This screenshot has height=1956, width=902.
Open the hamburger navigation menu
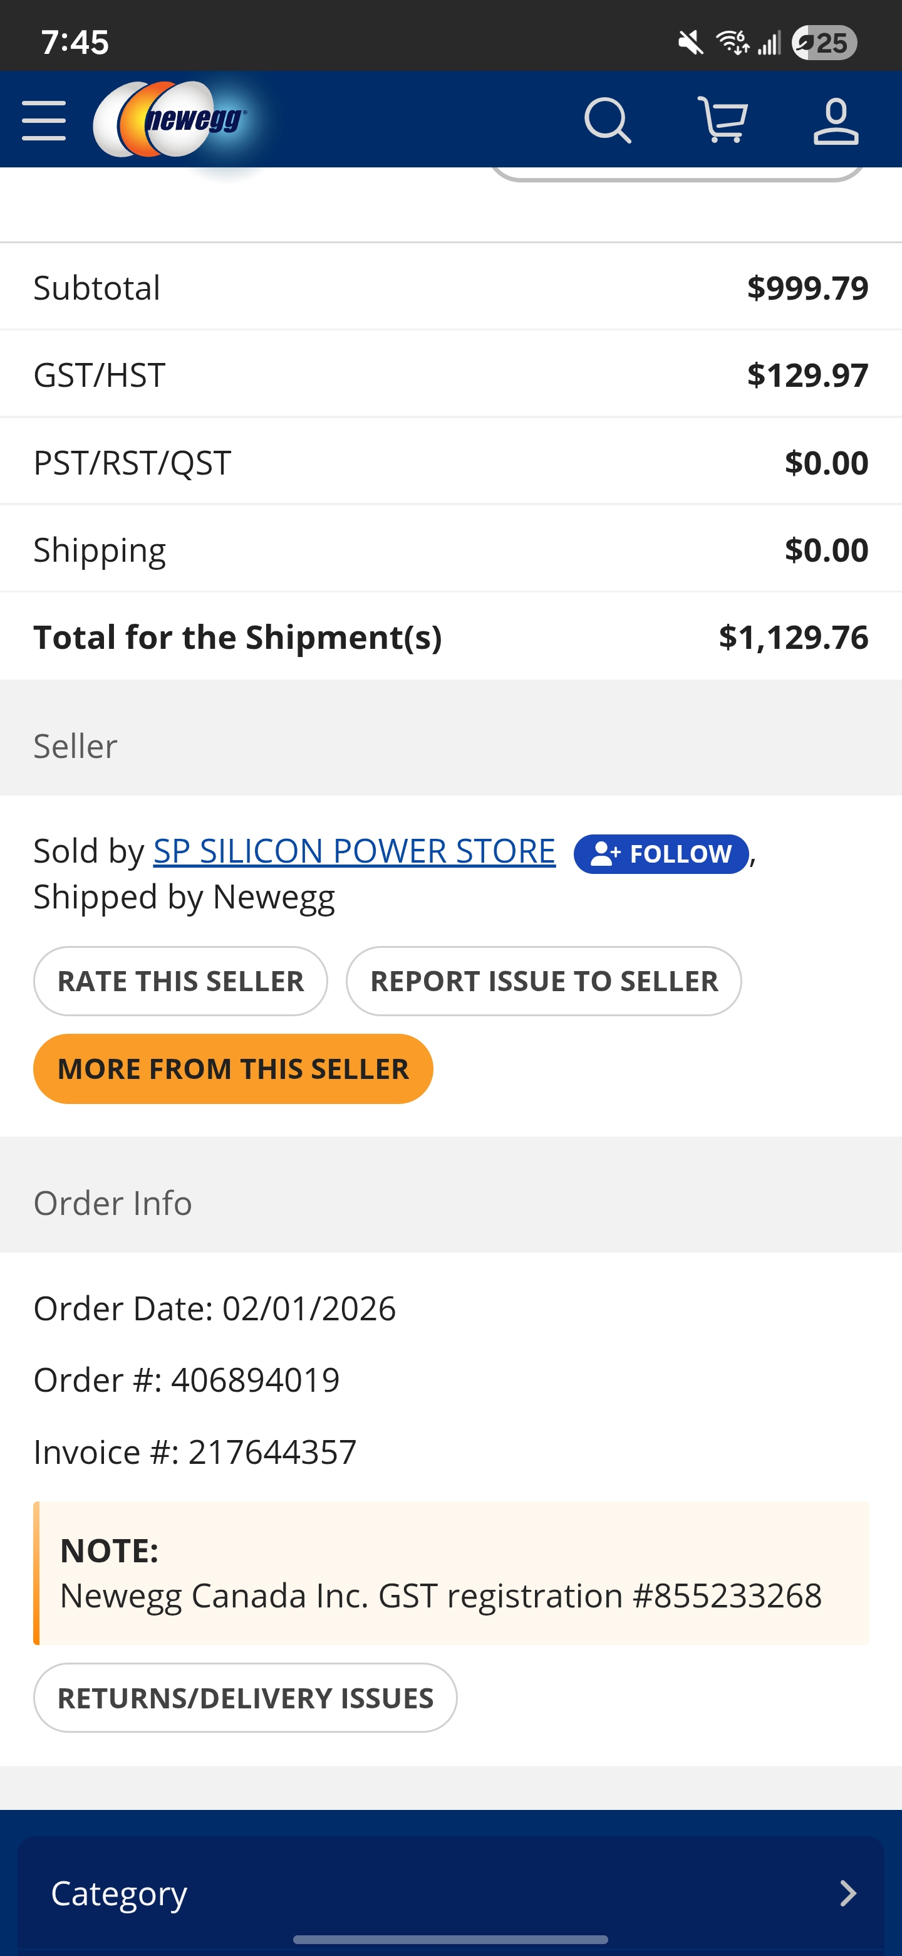point(44,120)
